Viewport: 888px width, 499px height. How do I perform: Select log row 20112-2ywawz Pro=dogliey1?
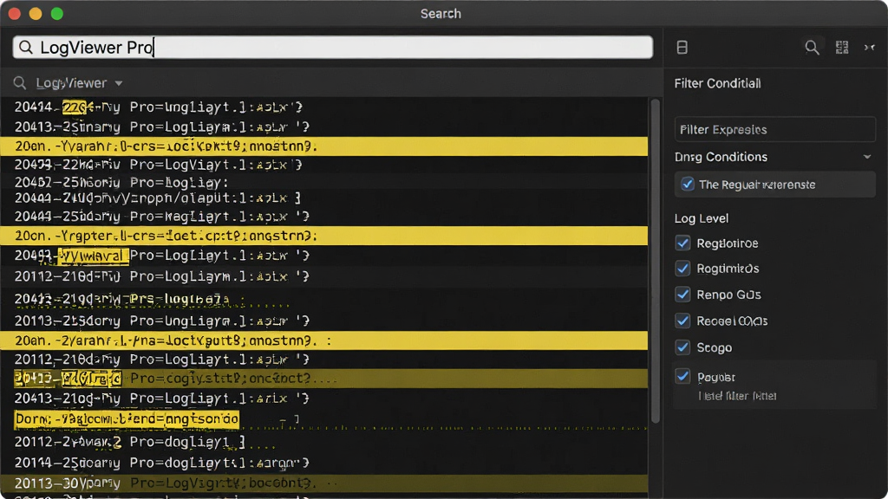pyautogui.click(x=324, y=442)
